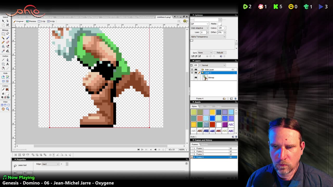Select the Freeform tool

(3, 68)
